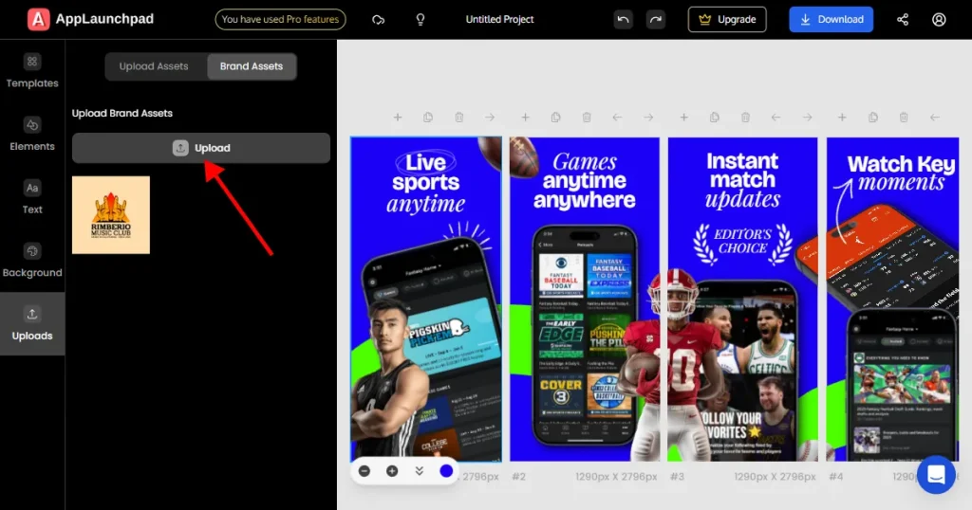Click the Upload button for brand assets
This screenshot has width=972, height=510.
pos(201,148)
